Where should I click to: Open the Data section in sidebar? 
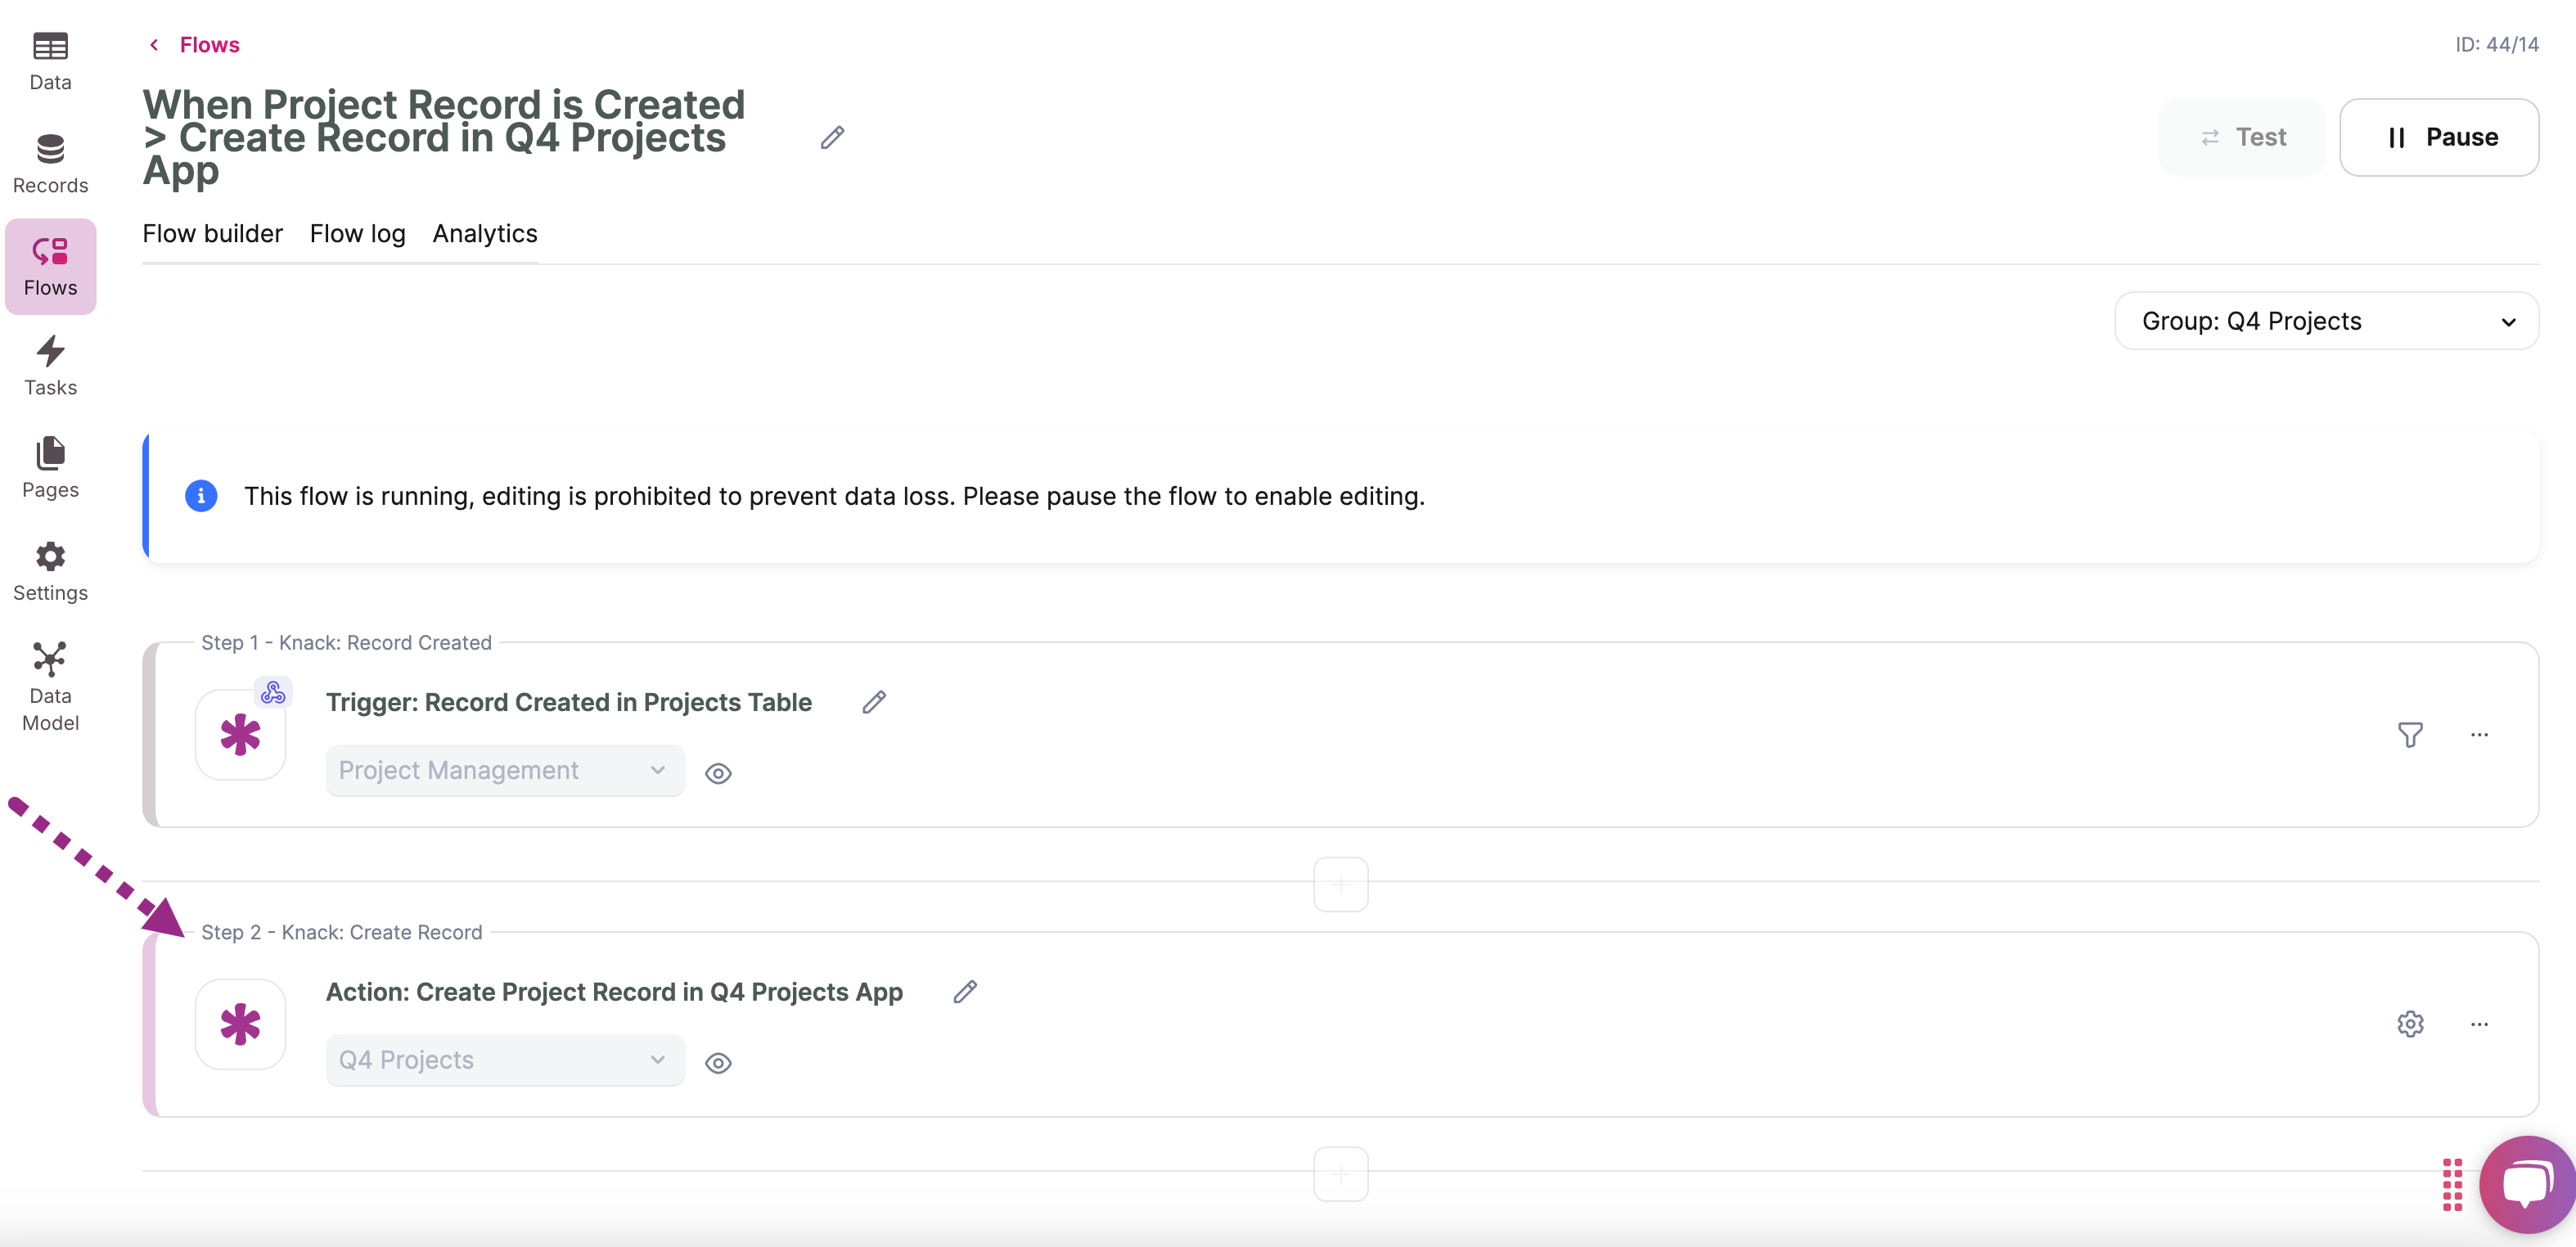pyautogui.click(x=50, y=60)
